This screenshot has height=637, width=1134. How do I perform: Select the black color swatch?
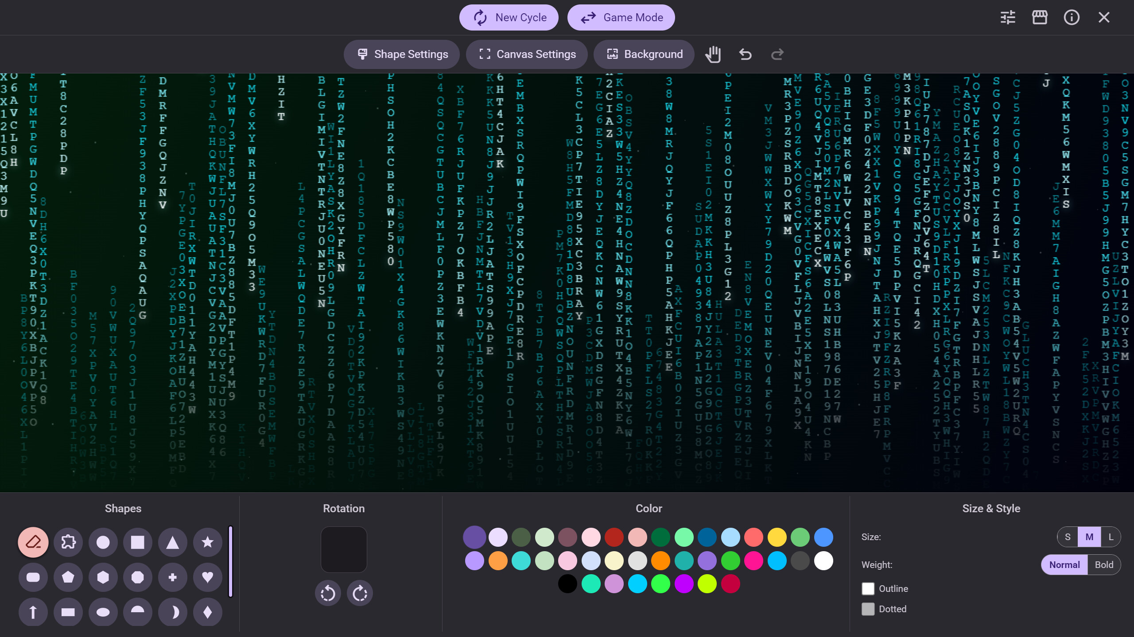(568, 584)
